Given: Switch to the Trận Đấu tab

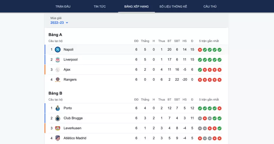Looking at the screenshot, I should tap(63, 6).
